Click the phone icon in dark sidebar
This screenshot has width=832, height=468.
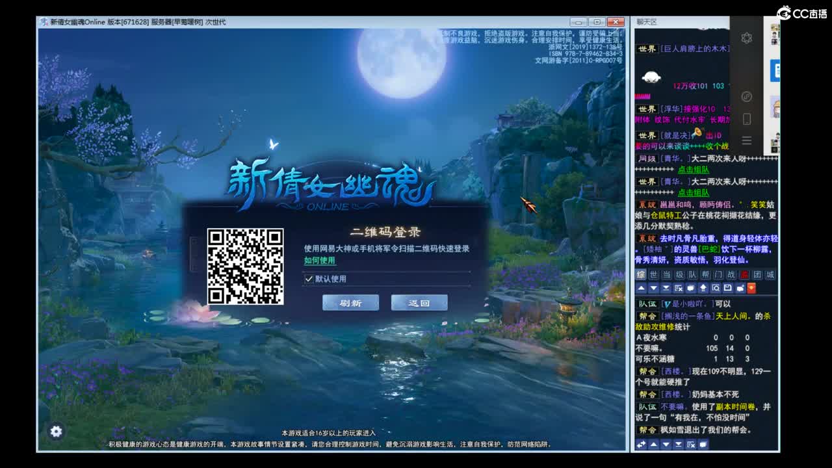747,119
